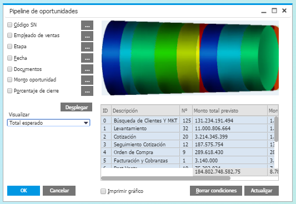Enable the Documentos checkbox

tap(9, 69)
